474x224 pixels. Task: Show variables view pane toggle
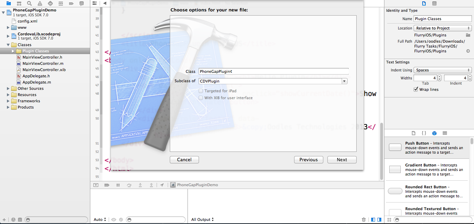[x=373, y=219]
